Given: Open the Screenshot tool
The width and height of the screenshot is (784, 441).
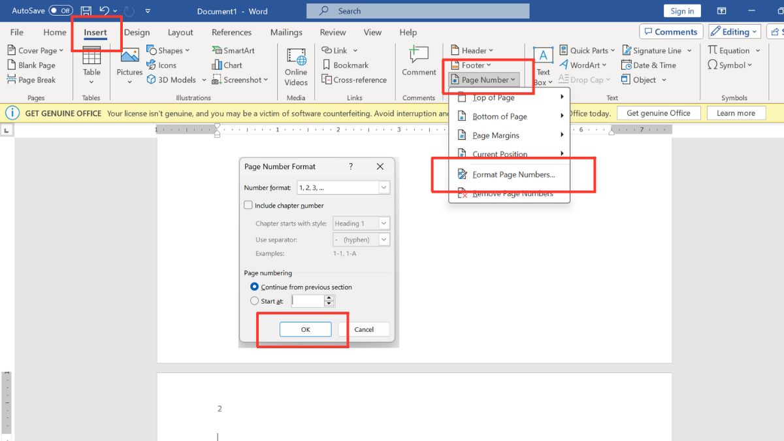Looking at the screenshot, I should pyautogui.click(x=240, y=80).
